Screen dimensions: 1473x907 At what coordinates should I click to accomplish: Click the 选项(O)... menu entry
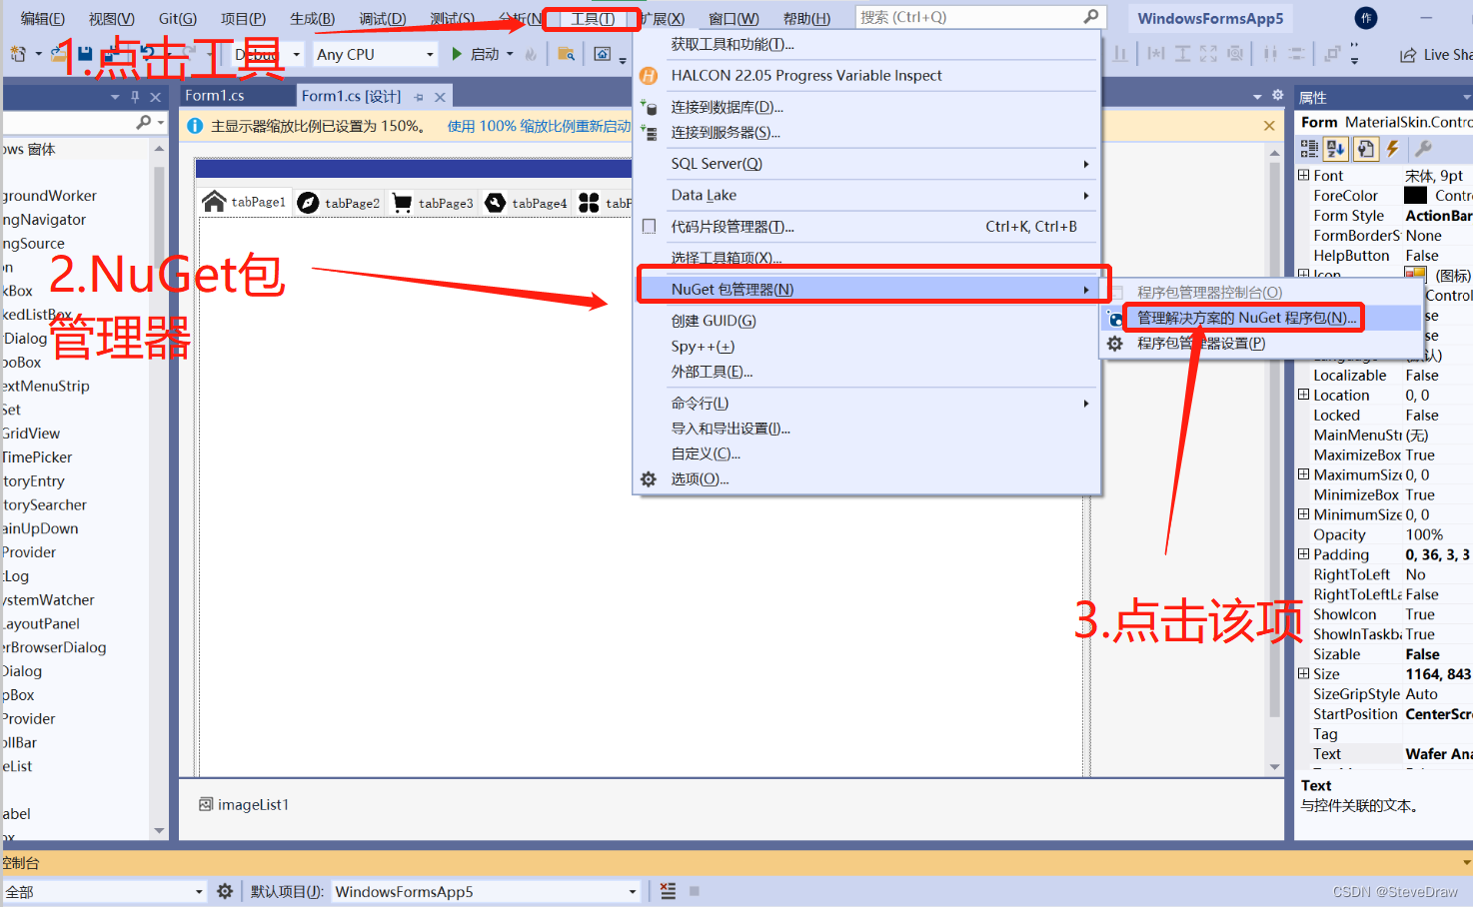click(867, 479)
